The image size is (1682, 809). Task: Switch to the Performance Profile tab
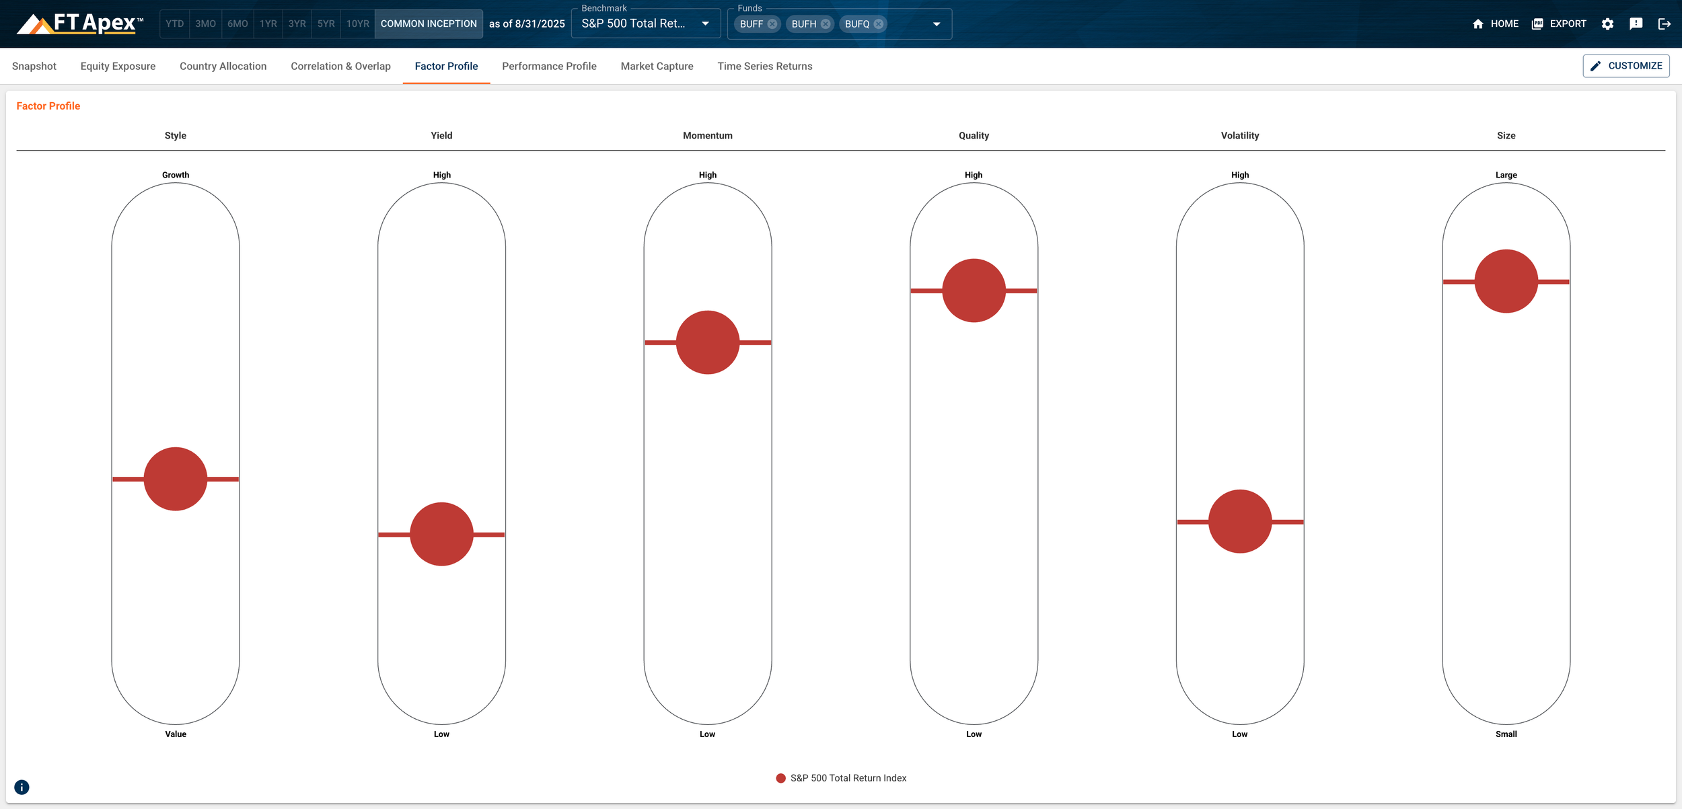coord(548,66)
